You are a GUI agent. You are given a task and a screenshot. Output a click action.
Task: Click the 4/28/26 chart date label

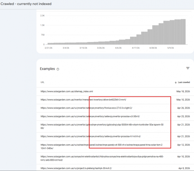153,48
